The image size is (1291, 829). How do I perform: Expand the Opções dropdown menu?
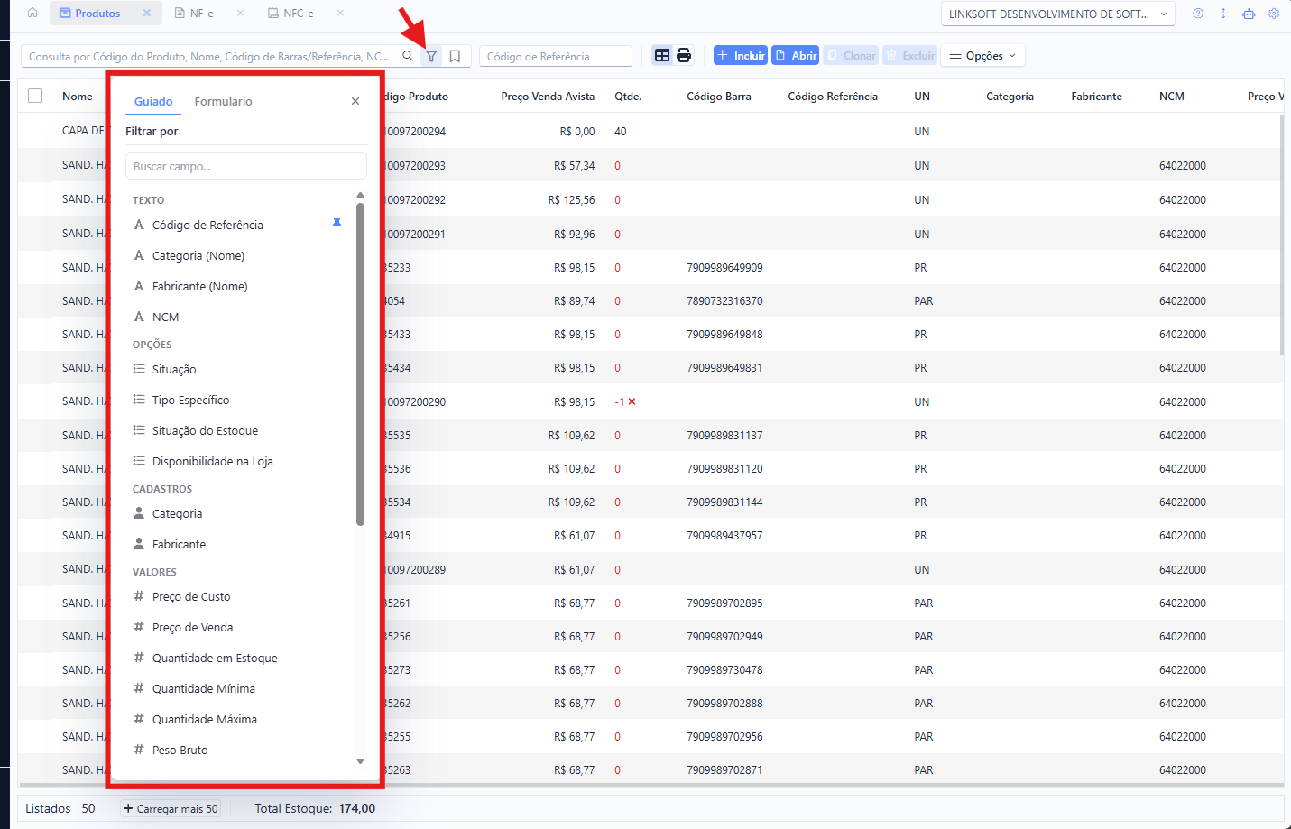[x=982, y=56]
